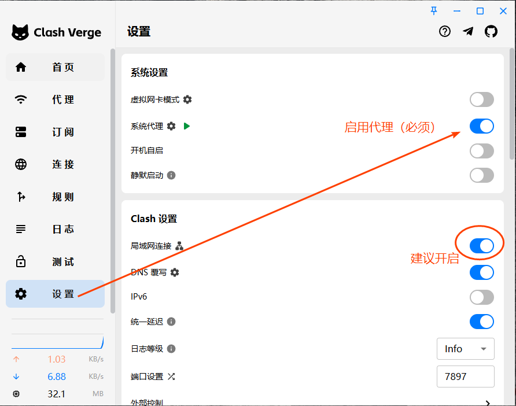Viewport: 516px width, 406px height.
Task: Select 设置 in the sidebar
Action: click(x=56, y=294)
